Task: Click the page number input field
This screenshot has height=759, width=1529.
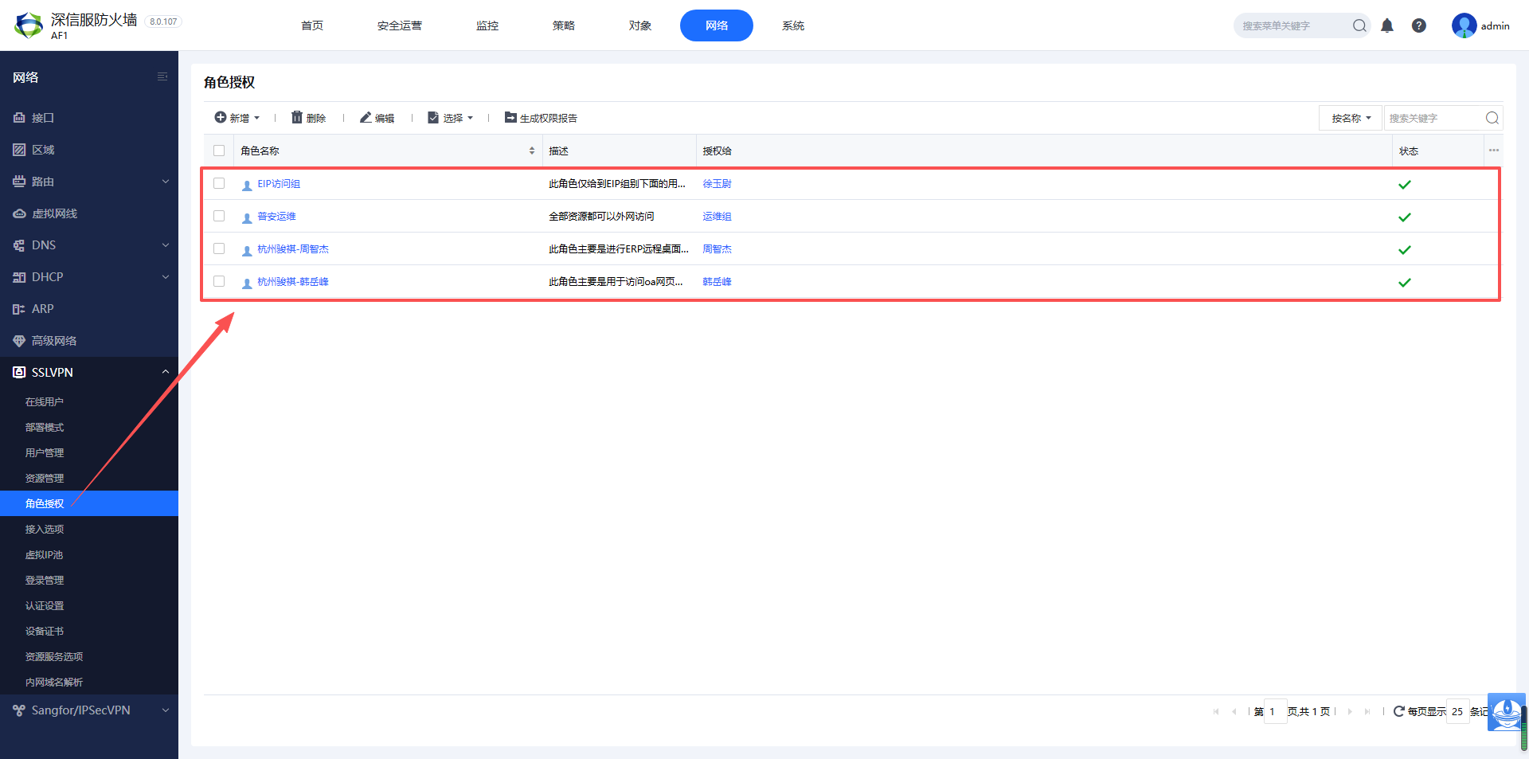Action: coord(1276,711)
